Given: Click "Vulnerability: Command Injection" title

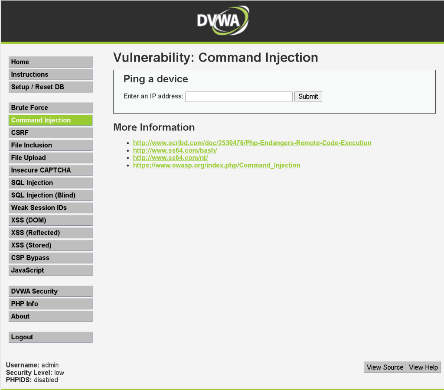Looking at the screenshot, I should tap(215, 58).
